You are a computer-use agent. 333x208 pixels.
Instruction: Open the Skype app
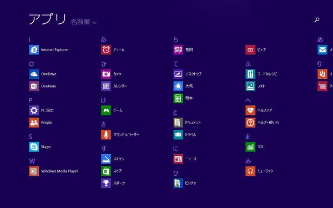pyautogui.click(x=40, y=146)
